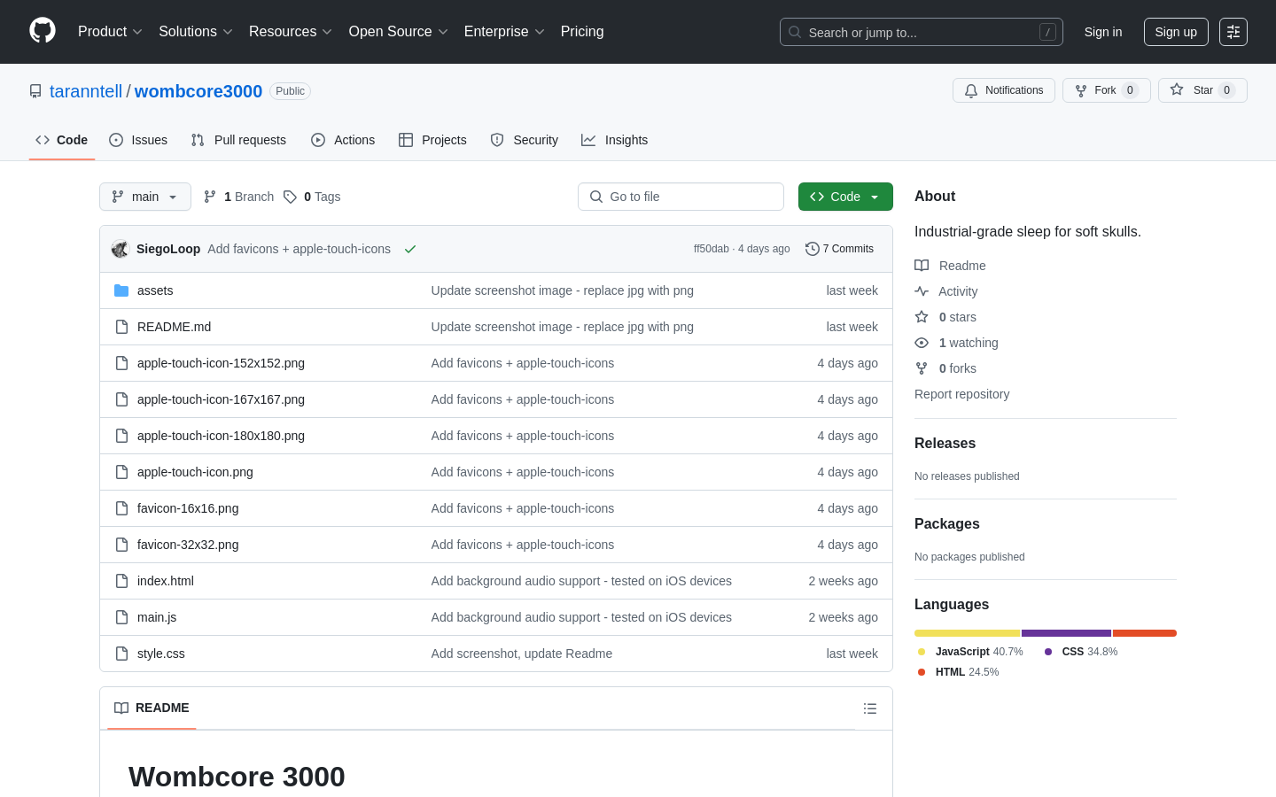Screen dimensions: 1276x797
Task: Select the README tab heading
Action: tap(152, 708)
